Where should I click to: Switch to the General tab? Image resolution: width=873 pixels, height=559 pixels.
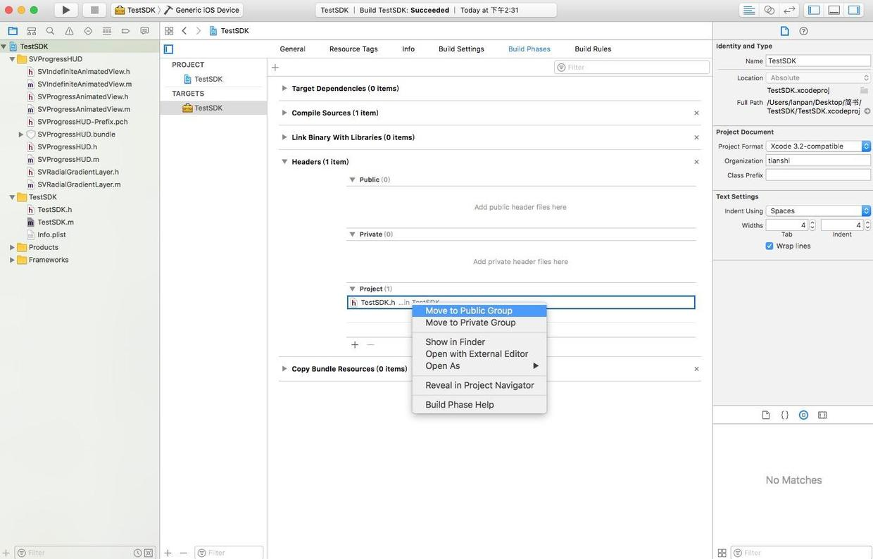click(292, 49)
